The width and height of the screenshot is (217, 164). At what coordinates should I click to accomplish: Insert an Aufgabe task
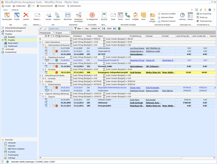click(x=135, y=17)
